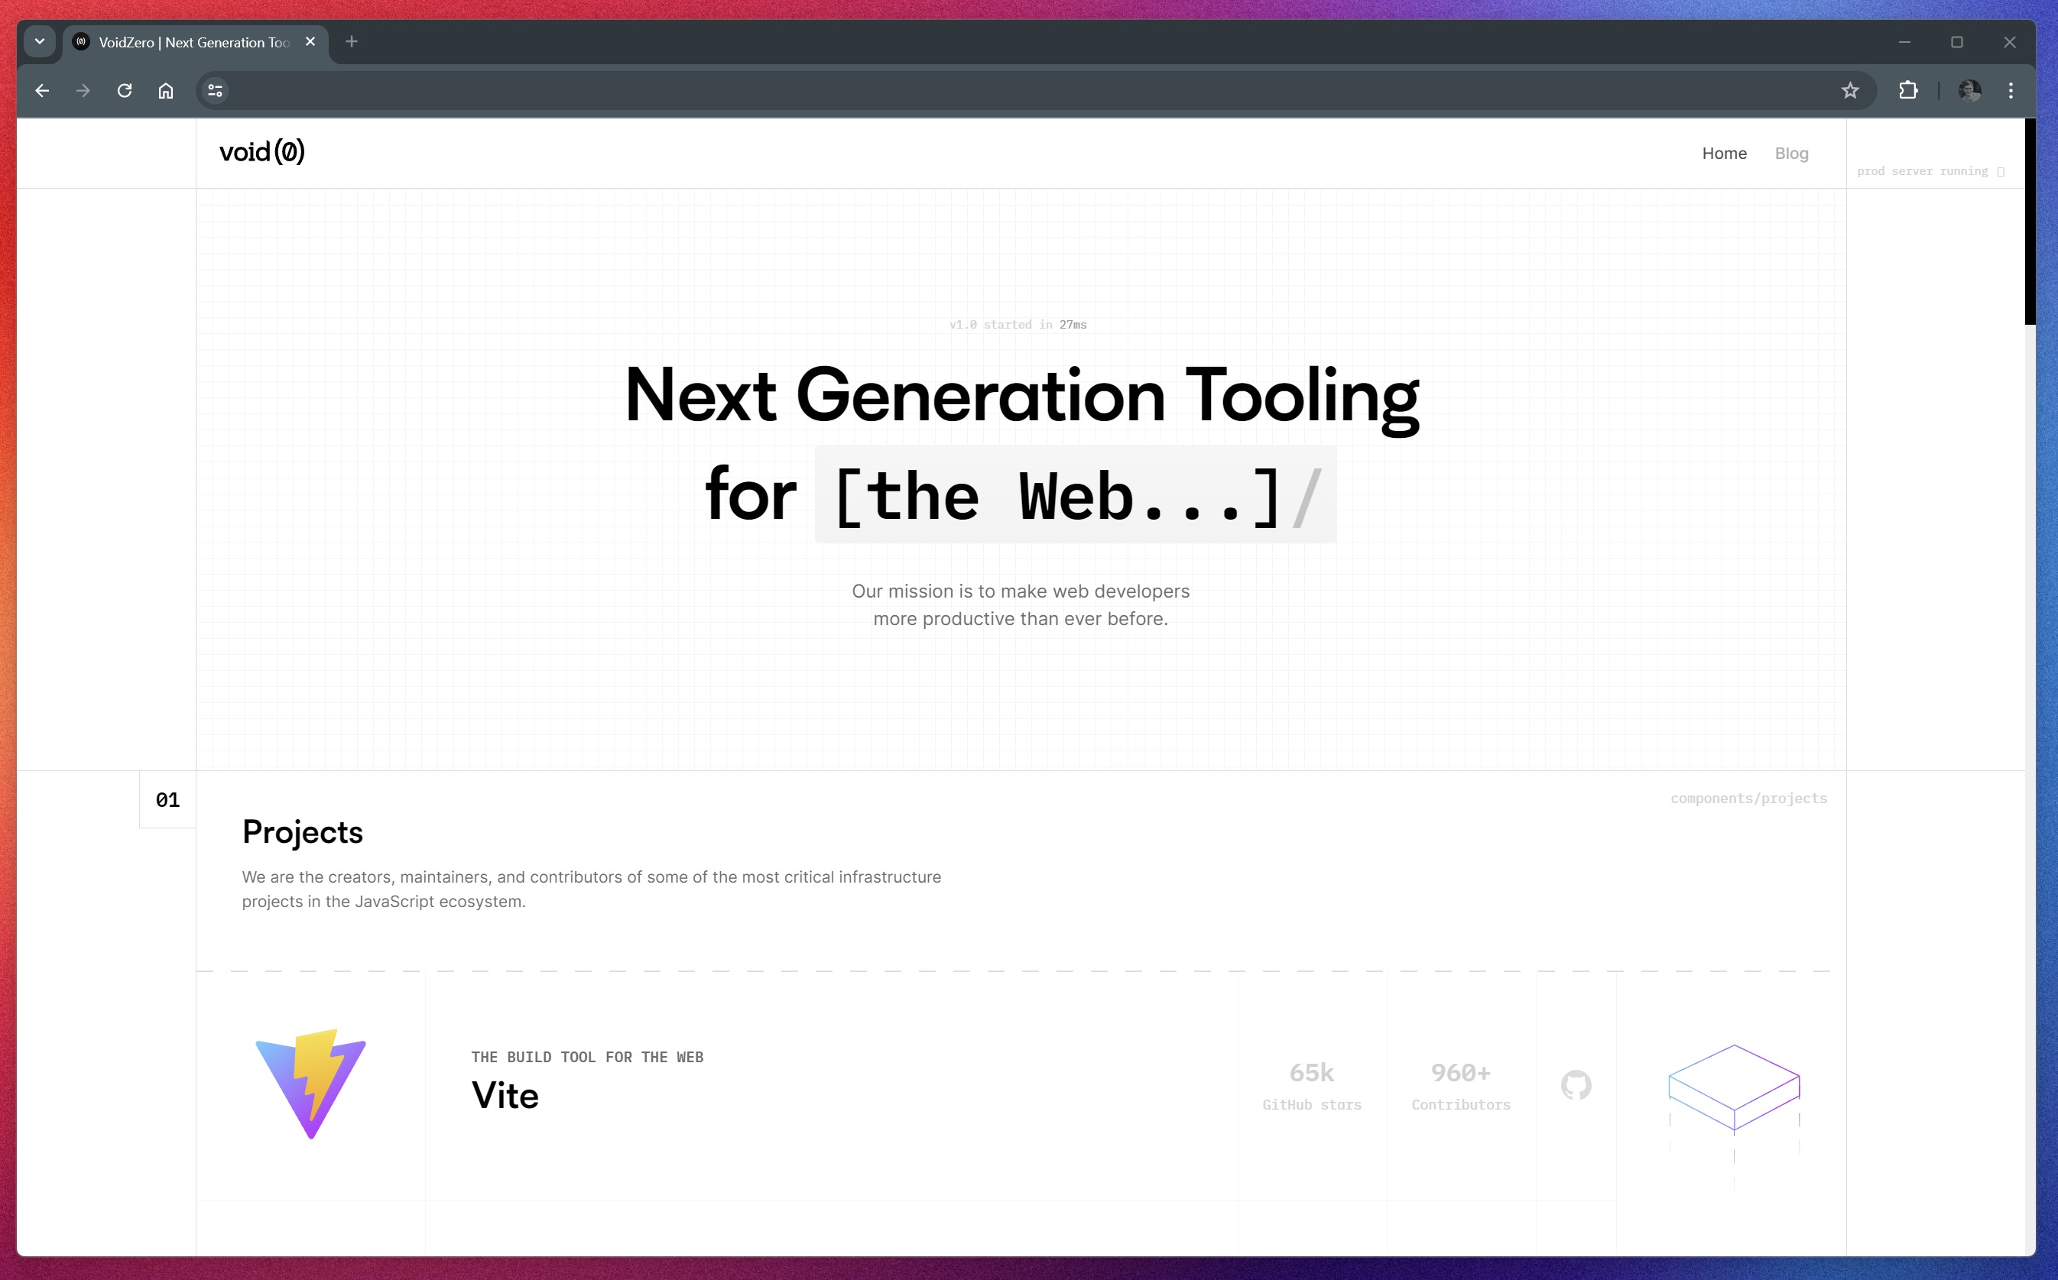Viewport: 2058px width, 1280px height.
Task: Bookmark this page with the star icon
Action: coord(1849,91)
